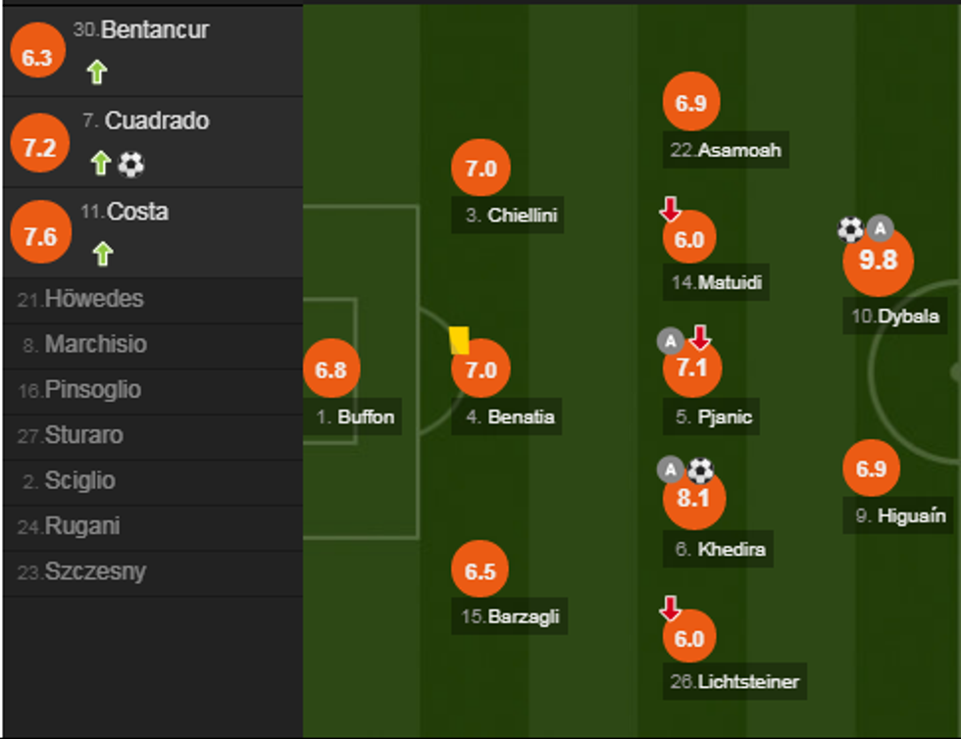Screen dimensions: 961x739
Task: Choose Szczesny from the bench list
Action: click(x=94, y=571)
